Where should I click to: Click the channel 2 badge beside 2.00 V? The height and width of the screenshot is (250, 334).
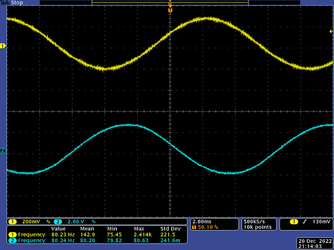click(x=58, y=222)
